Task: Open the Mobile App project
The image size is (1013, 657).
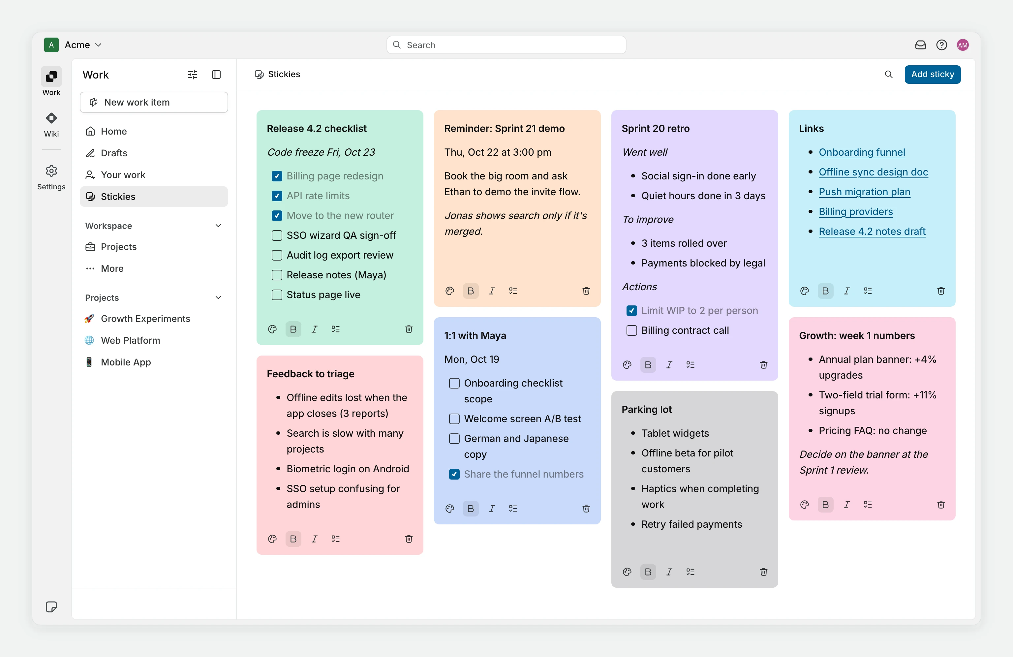Action: [x=154, y=362]
